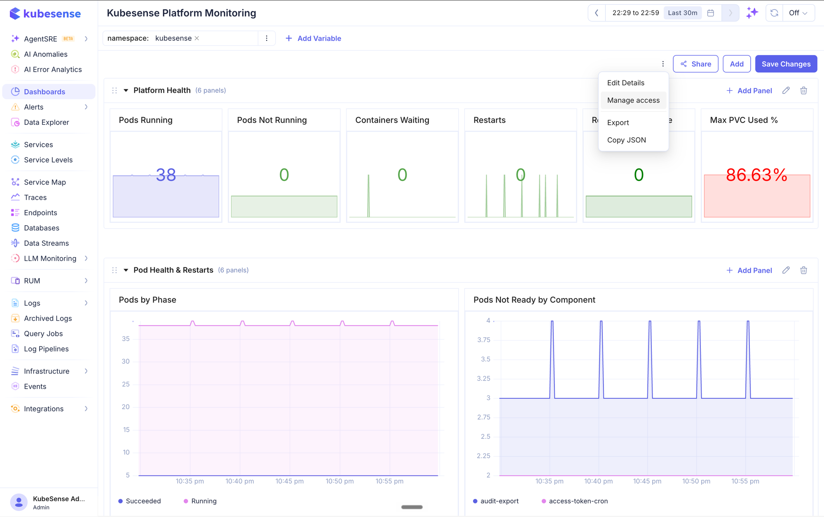Click the kubesense logo
The width and height of the screenshot is (824, 517).
[x=45, y=14]
